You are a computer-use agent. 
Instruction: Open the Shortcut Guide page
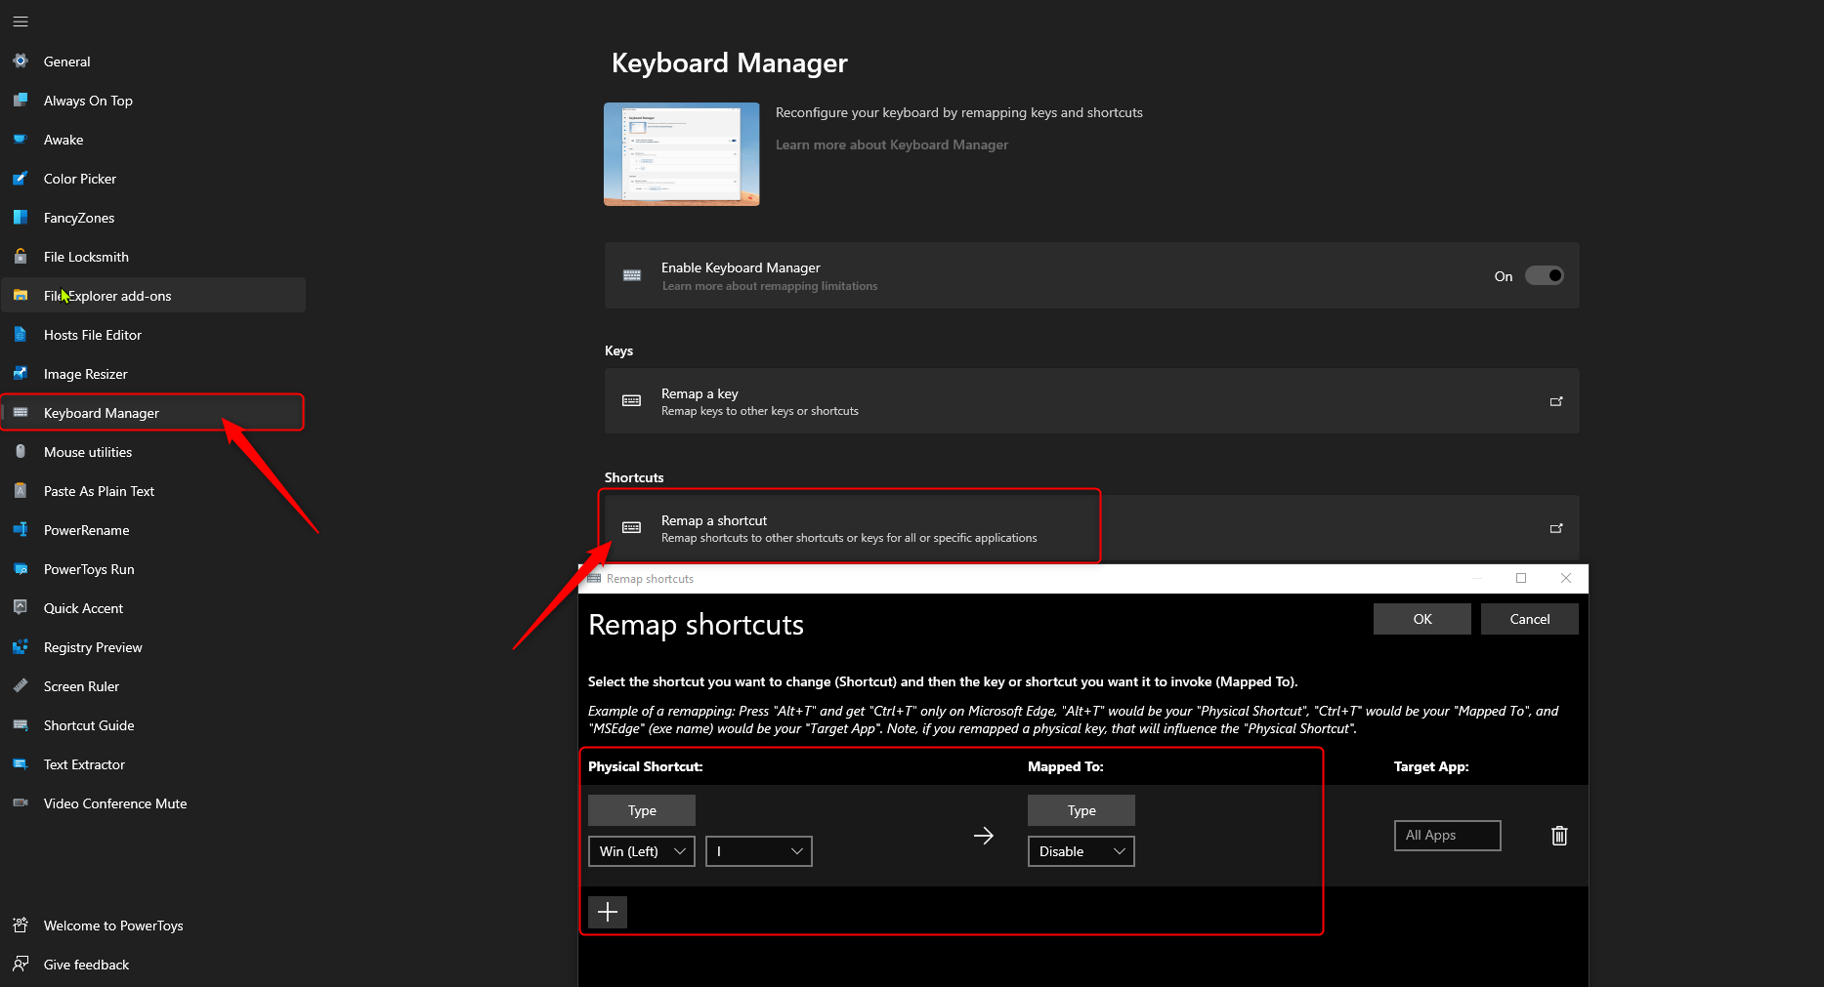(x=153, y=724)
